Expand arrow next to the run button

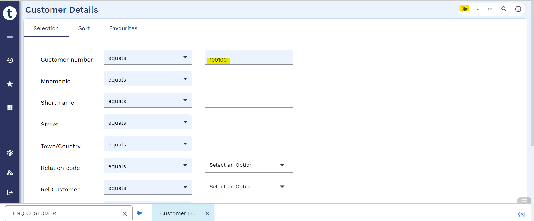(x=478, y=9)
